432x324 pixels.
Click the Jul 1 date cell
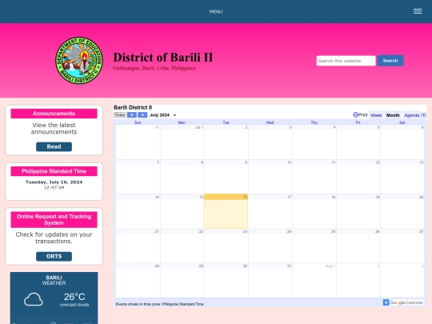pos(182,142)
